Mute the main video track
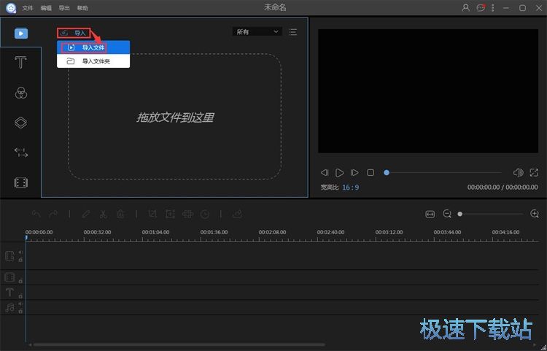The image size is (547, 351). coord(20,252)
